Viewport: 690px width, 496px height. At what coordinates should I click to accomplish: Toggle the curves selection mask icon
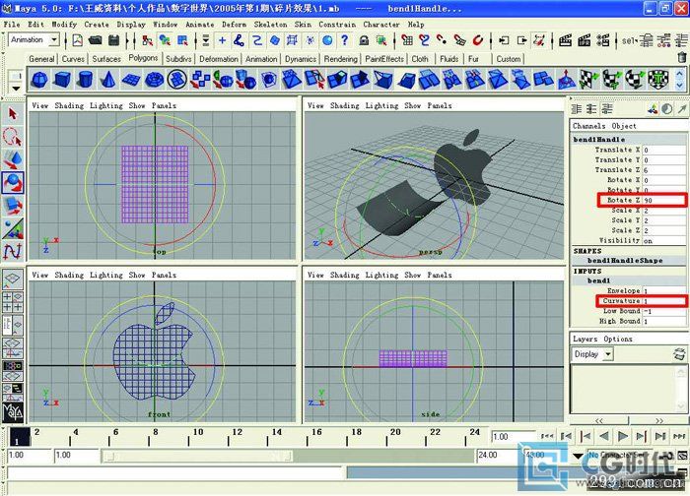257,40
